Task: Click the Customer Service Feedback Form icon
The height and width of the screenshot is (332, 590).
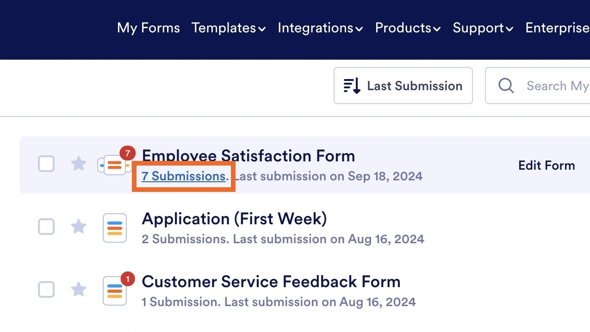Action: [x=114, y=290]
